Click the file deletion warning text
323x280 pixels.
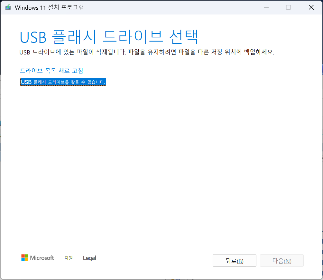[147, 52]
